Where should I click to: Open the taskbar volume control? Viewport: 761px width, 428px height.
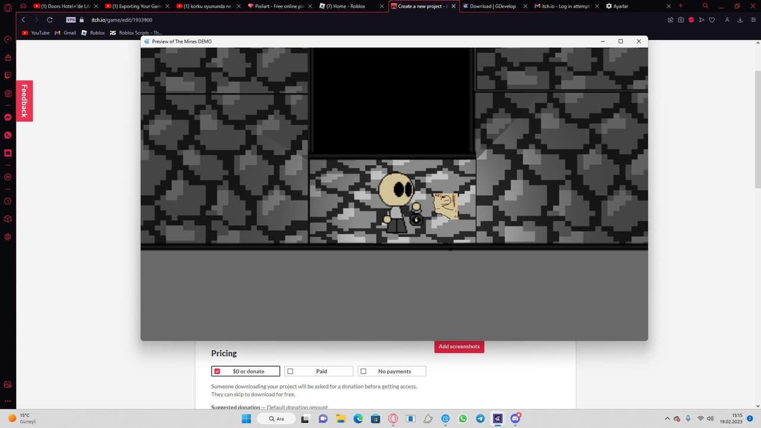[711, 418]
